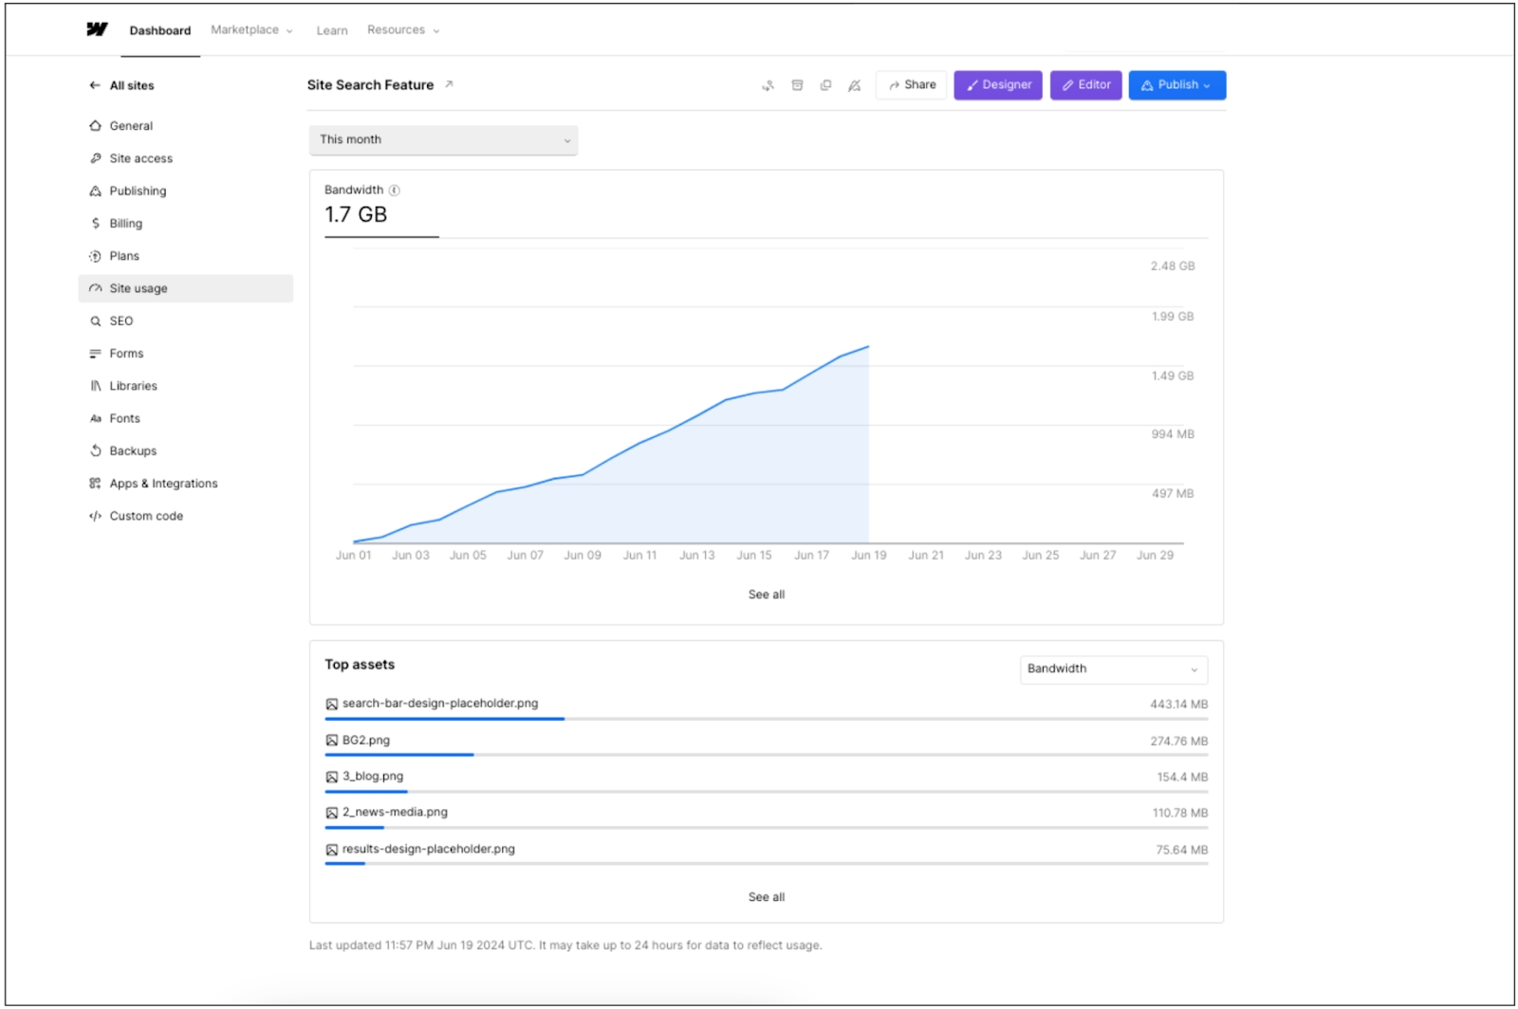
Task: Click the archive site icon
Action: click(x=797, y=85)
